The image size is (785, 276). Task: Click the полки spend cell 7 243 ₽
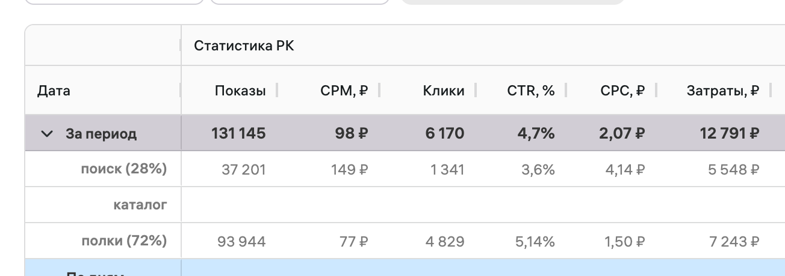[x=734, y=242]
